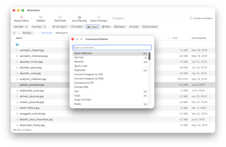
Task: Toggle the Images filter
Action: coord(92,27)
